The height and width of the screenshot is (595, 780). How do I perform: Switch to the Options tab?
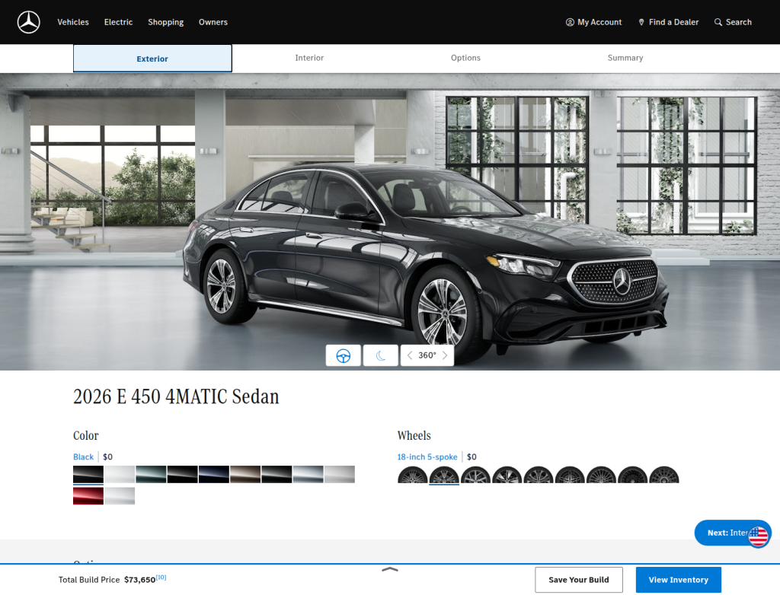[465, 58]
